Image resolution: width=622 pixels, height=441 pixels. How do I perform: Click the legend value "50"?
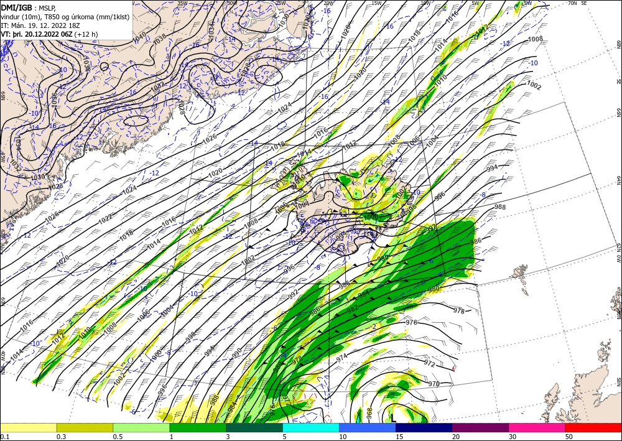point(569,437)
